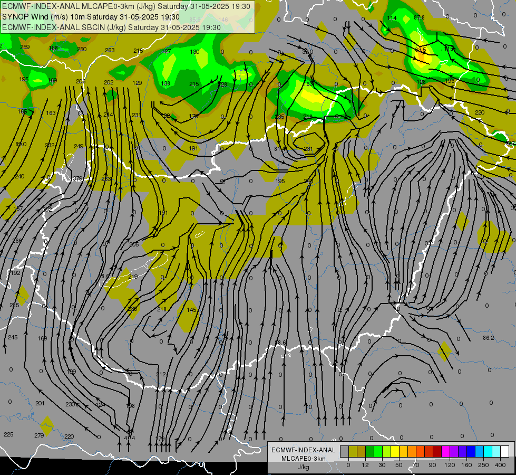Click the legend scale label 160
Screen dimensions: 516x475
466,465
